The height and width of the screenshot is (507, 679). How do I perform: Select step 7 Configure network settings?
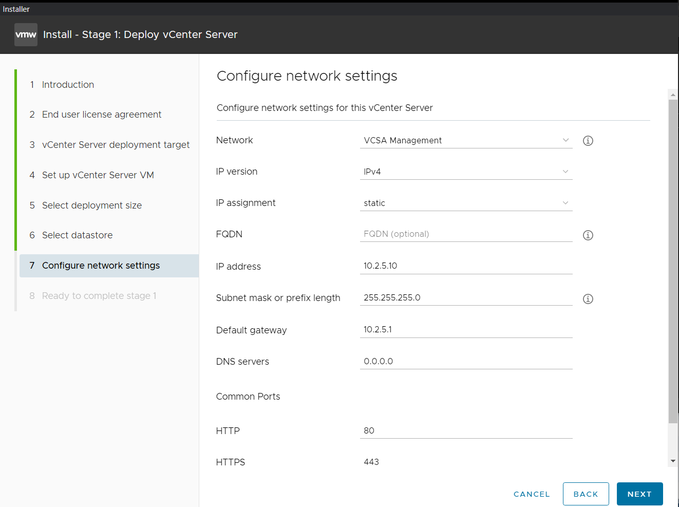pyautogui.click(x=109, y=266)
